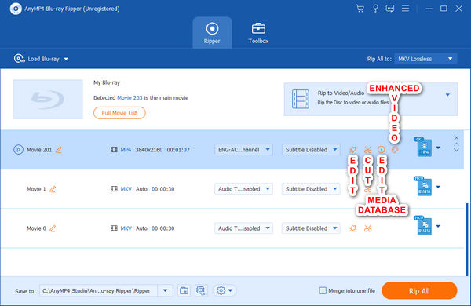Click the Cut scissors icon for Movie 0
This screenshot has width=471, height=306.
click(367, 228)
